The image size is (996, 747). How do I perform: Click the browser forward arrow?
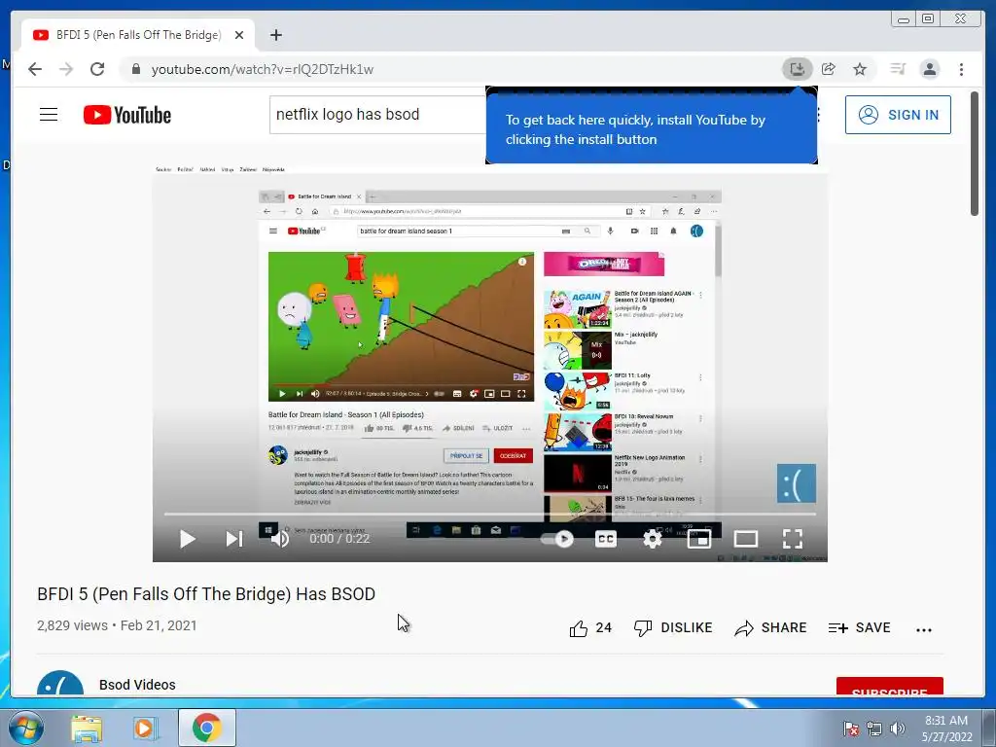pos(66,69)
